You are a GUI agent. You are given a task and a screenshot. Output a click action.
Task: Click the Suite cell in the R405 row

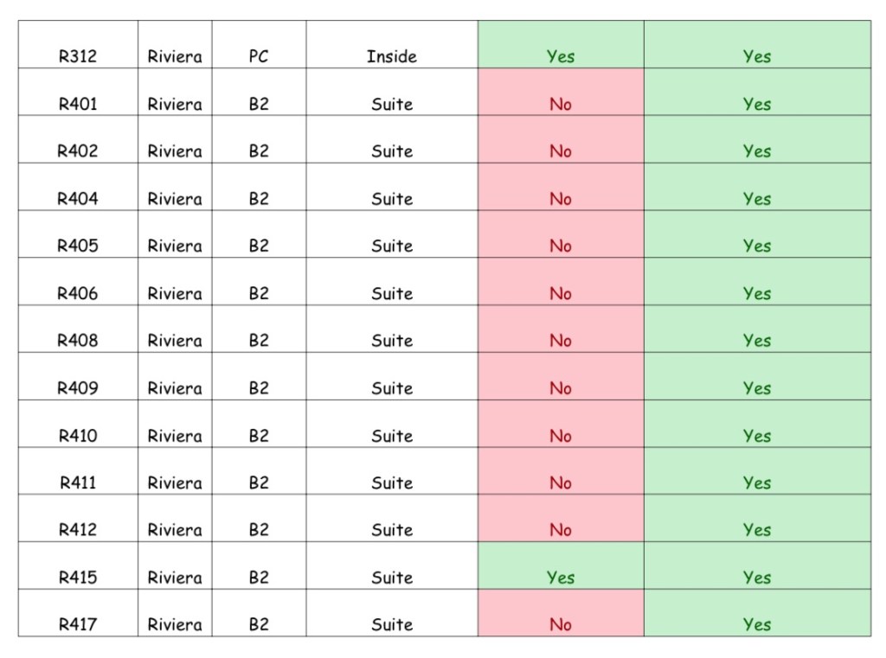click(x=391, y=246)
